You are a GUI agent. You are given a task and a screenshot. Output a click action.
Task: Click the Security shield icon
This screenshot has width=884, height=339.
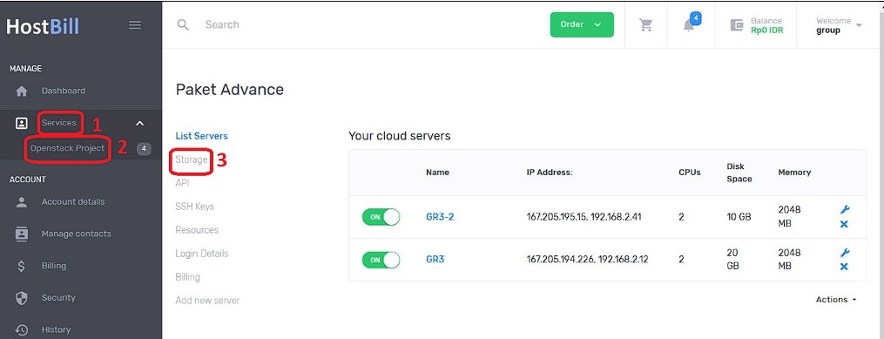(22, 298)
